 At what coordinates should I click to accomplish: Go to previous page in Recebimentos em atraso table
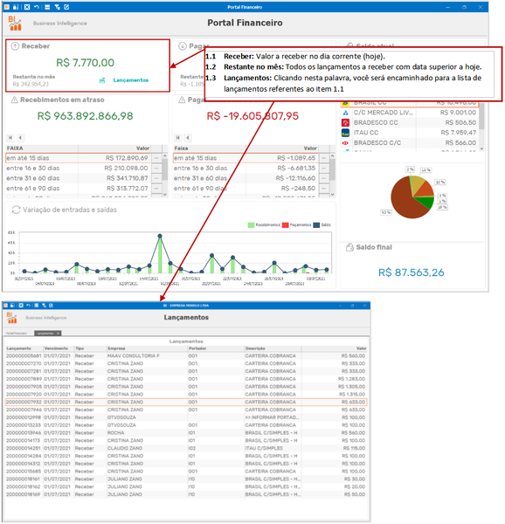pyautogui.click(x=20, y=138)
